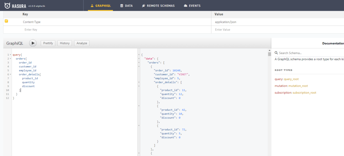Screen dimensions: 344x156
Task: Uncheck the Content-Type header checkbox
Action: (6, 21)
